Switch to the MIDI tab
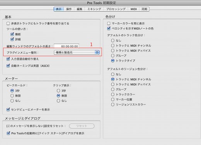Image resolution: width=201 pixels, height=145 pixels. click(x=133, y=9)
